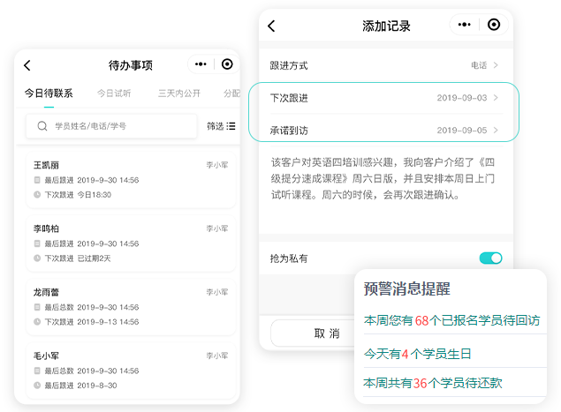
Task: Click the 预警消息提醒 heading
Action: coord(406,288)
